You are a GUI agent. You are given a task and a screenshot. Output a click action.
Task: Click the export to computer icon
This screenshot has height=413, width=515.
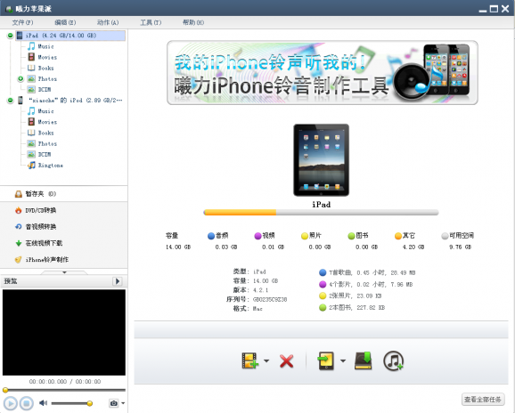coord(364,360)
